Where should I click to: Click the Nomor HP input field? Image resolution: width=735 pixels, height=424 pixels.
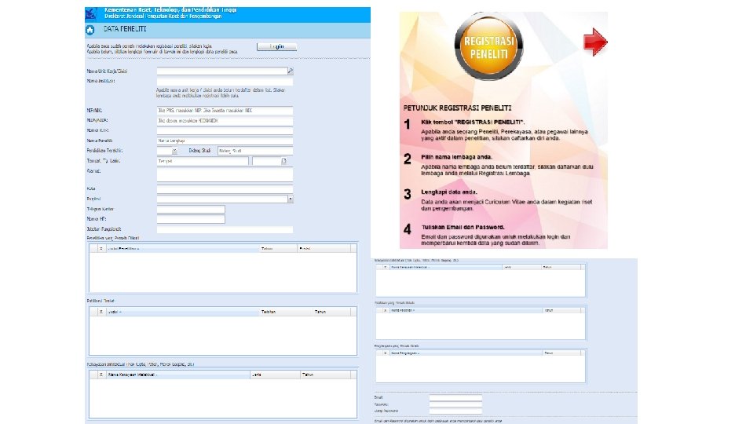[191, 219]
